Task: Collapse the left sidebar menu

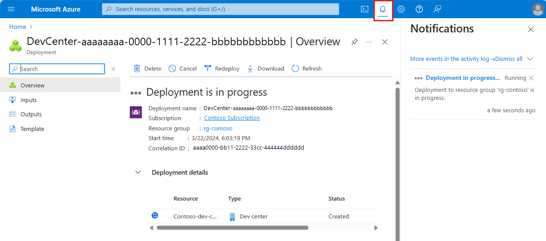Action: pyautogui.click(x=113, y=69)
